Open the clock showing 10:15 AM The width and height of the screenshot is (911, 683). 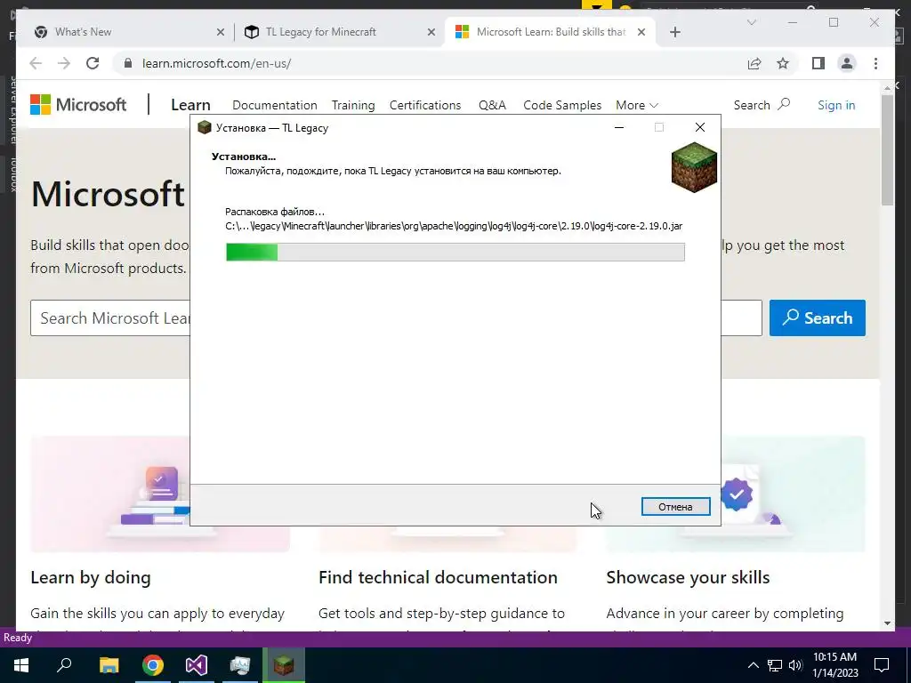pyautogui.click(x=834, y=665)
